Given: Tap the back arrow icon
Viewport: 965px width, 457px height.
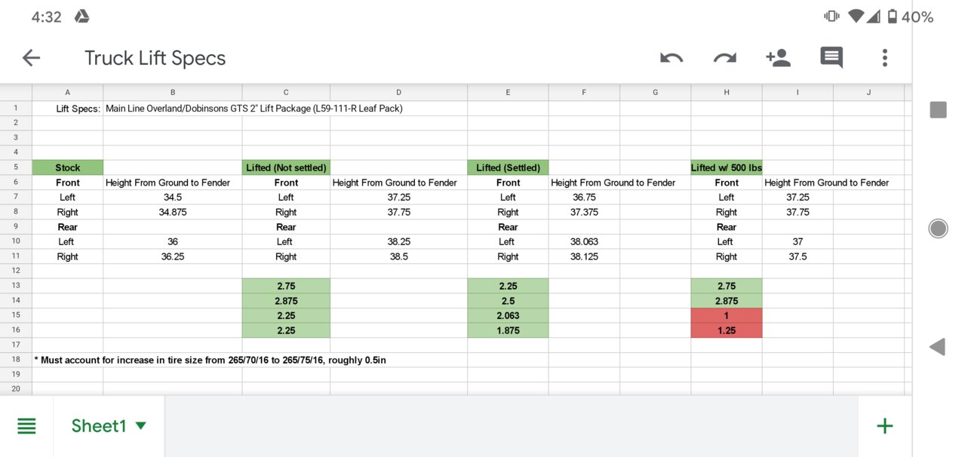Looking at the screenshot, I should [31, 58].
